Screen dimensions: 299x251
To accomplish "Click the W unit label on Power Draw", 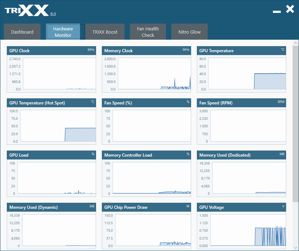I will pos(188,206).
